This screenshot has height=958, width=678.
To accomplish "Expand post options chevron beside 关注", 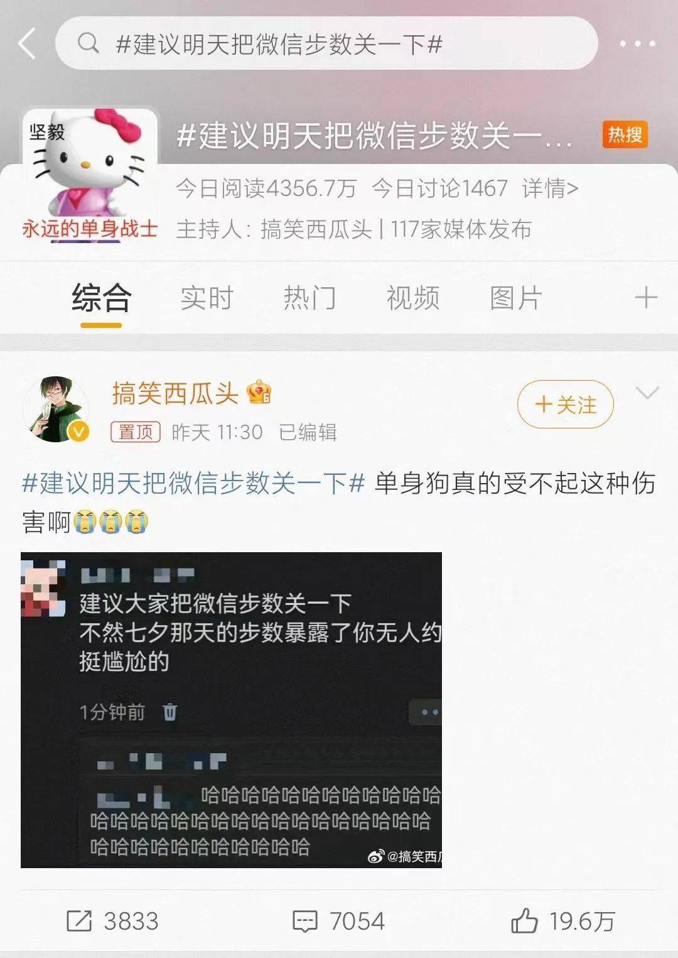I will click(647, 393).
